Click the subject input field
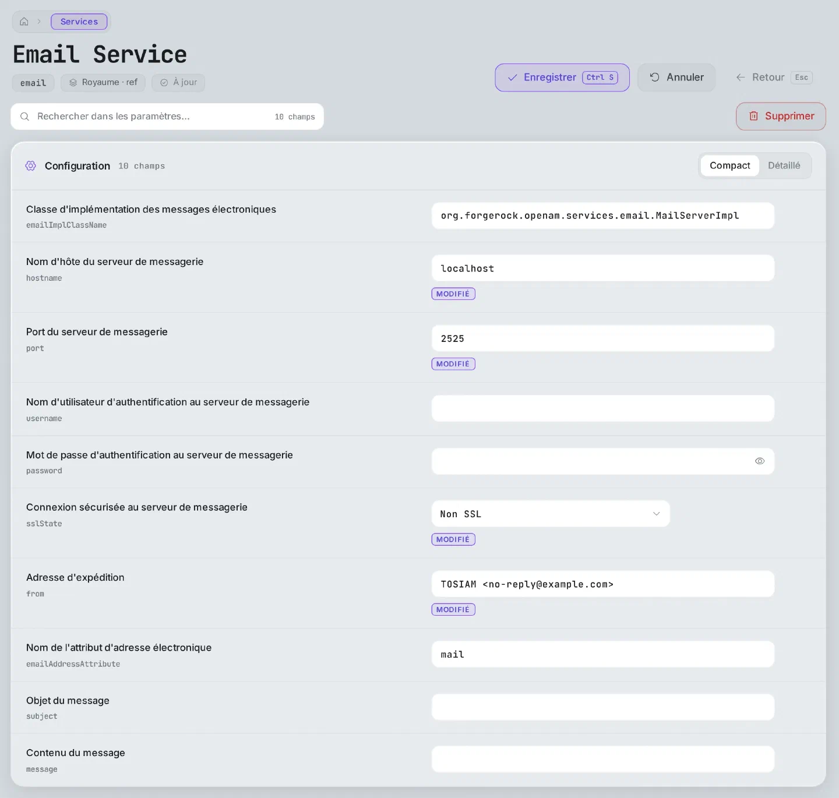This screenshot has width=839, height=798. pyautogui.click(x=603, y=707)
